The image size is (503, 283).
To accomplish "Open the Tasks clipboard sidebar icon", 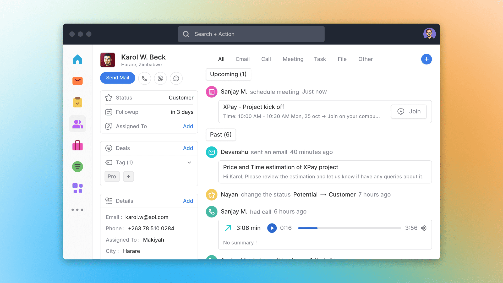I will [x=78, y=102].
